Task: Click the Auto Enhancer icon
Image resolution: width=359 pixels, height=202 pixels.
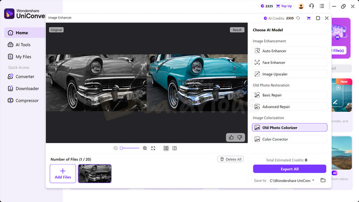Action: (x=257, y=51)
